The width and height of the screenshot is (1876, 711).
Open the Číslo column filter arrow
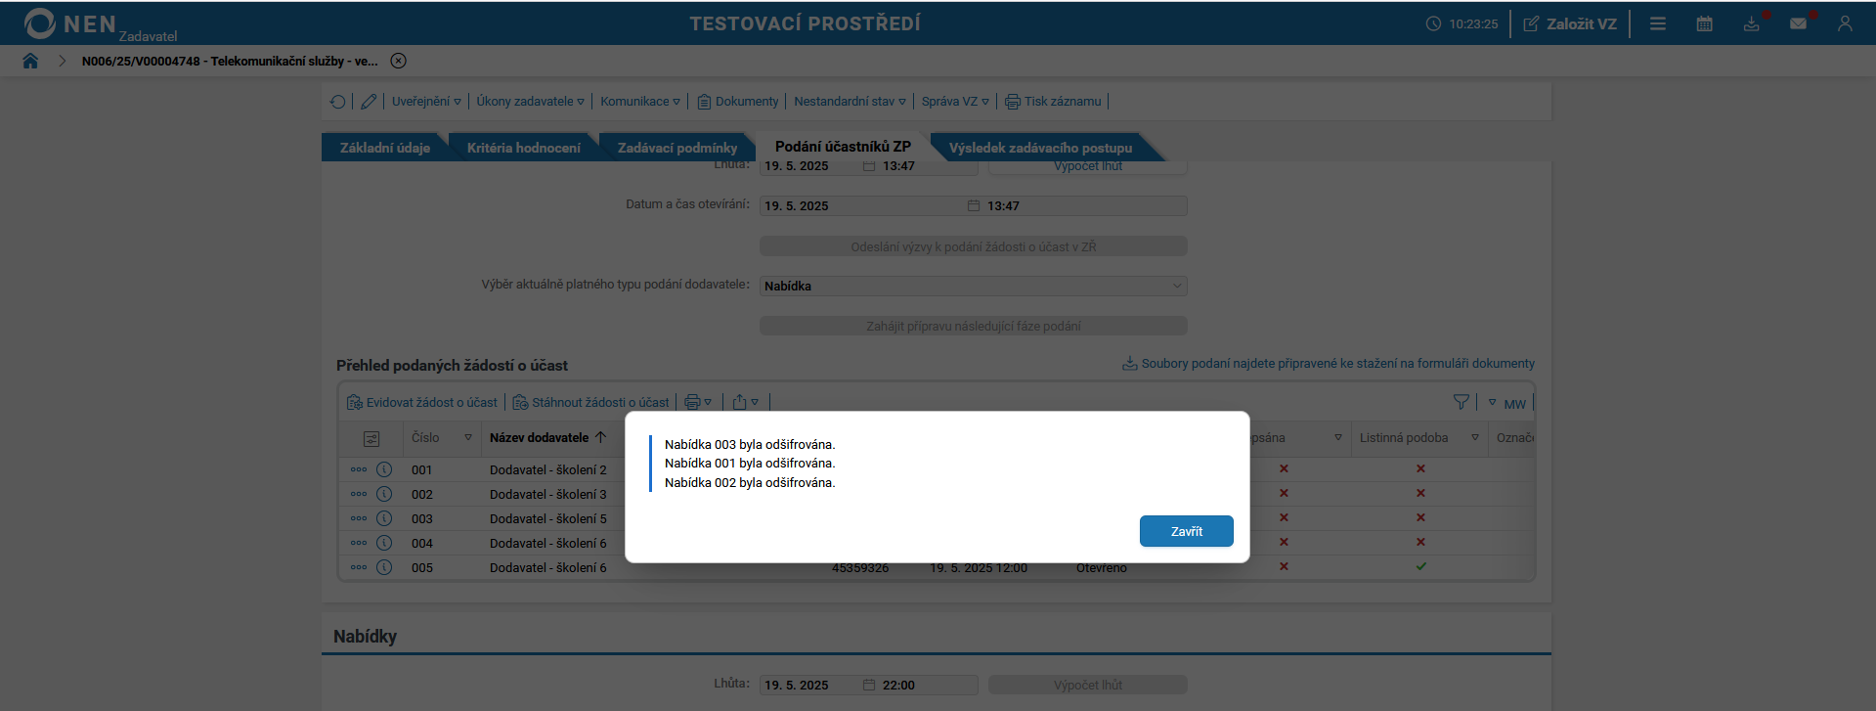pyautogui.click(x=468, y=437)
